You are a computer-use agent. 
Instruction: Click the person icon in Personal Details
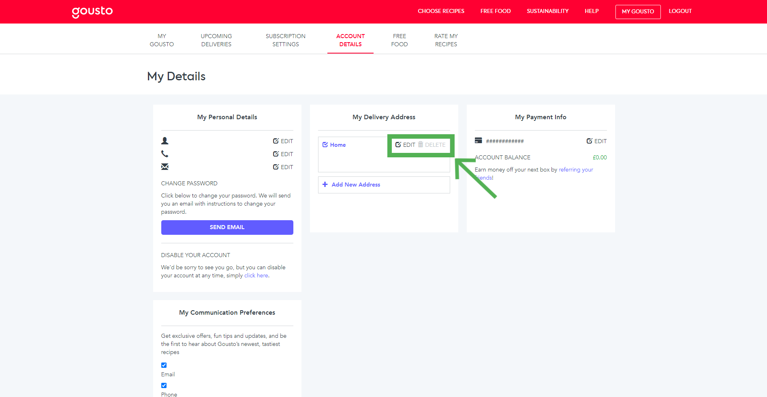165,141
